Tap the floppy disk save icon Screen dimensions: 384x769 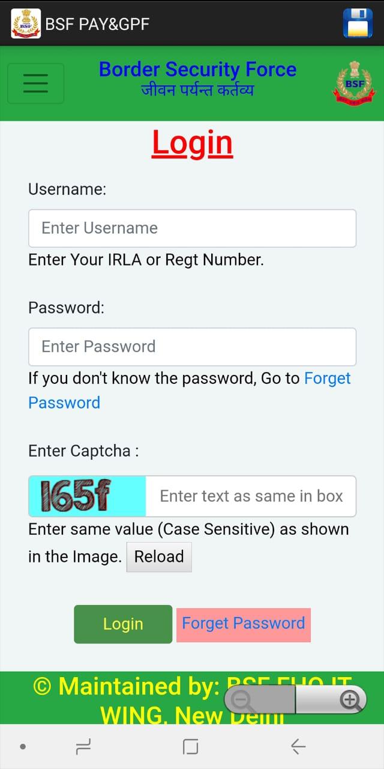[x=358, y=23]
